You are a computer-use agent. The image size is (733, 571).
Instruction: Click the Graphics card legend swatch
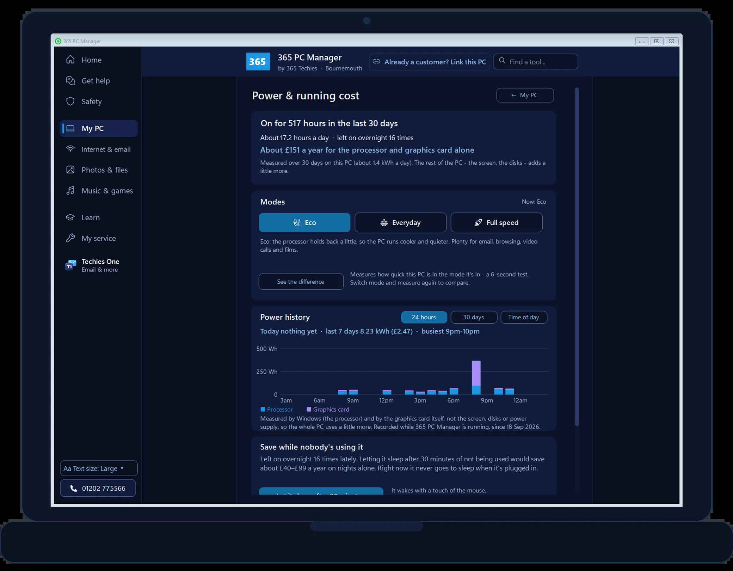click(309, 410)
